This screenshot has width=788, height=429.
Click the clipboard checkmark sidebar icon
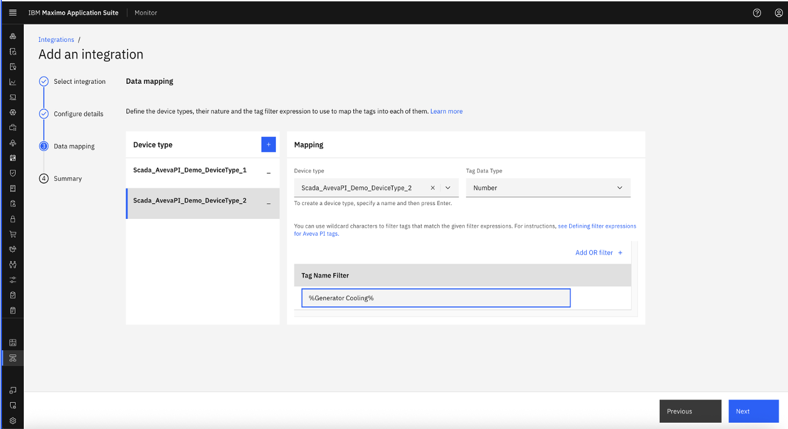(x=13, y=295)
